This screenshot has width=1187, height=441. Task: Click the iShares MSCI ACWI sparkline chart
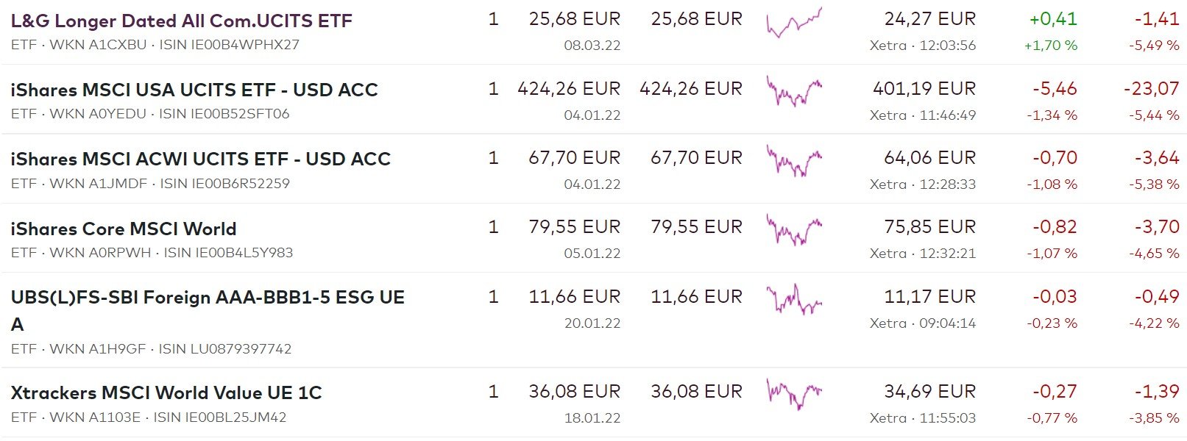[794, 162]
